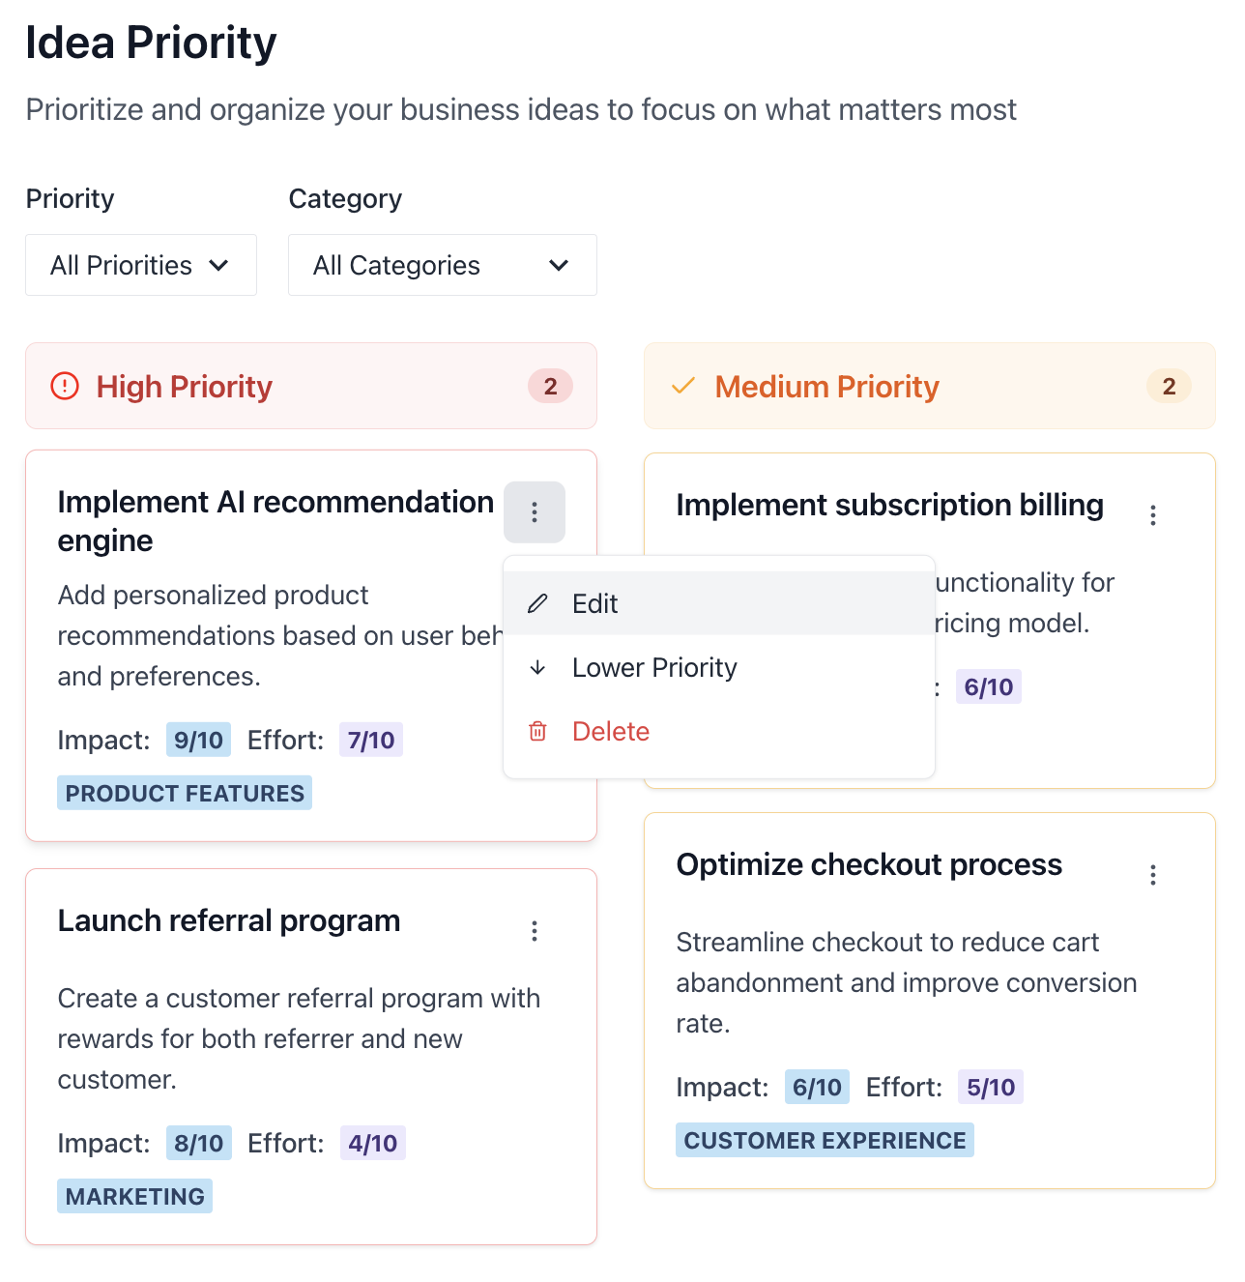Click the chevron arrow in Categories selector

[559, 265]
